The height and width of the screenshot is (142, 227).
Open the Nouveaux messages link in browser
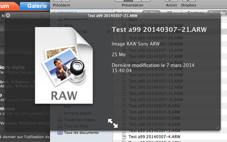point(21,16)
